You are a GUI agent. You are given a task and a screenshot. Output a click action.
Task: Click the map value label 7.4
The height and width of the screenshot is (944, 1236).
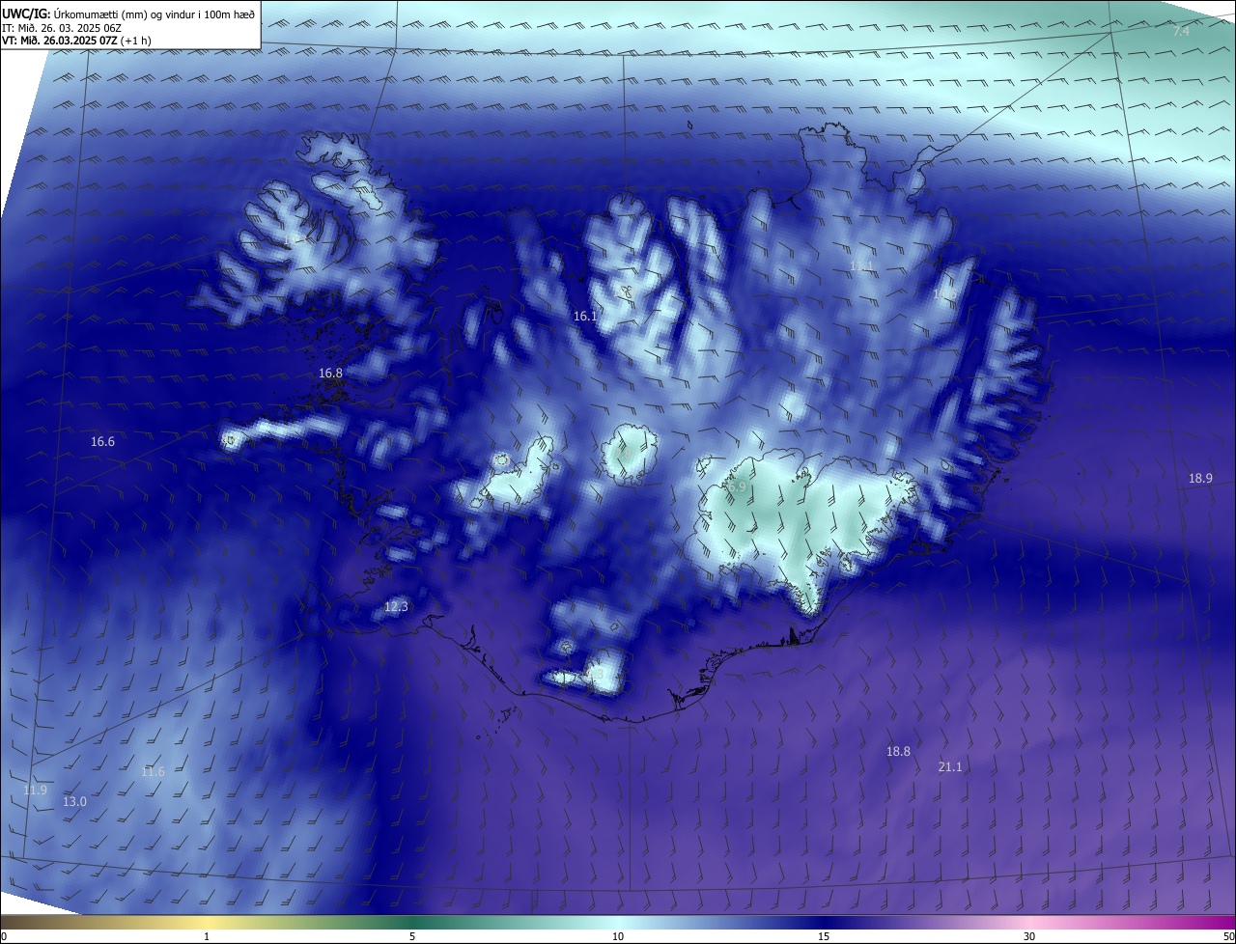[x=1181, y=32]
